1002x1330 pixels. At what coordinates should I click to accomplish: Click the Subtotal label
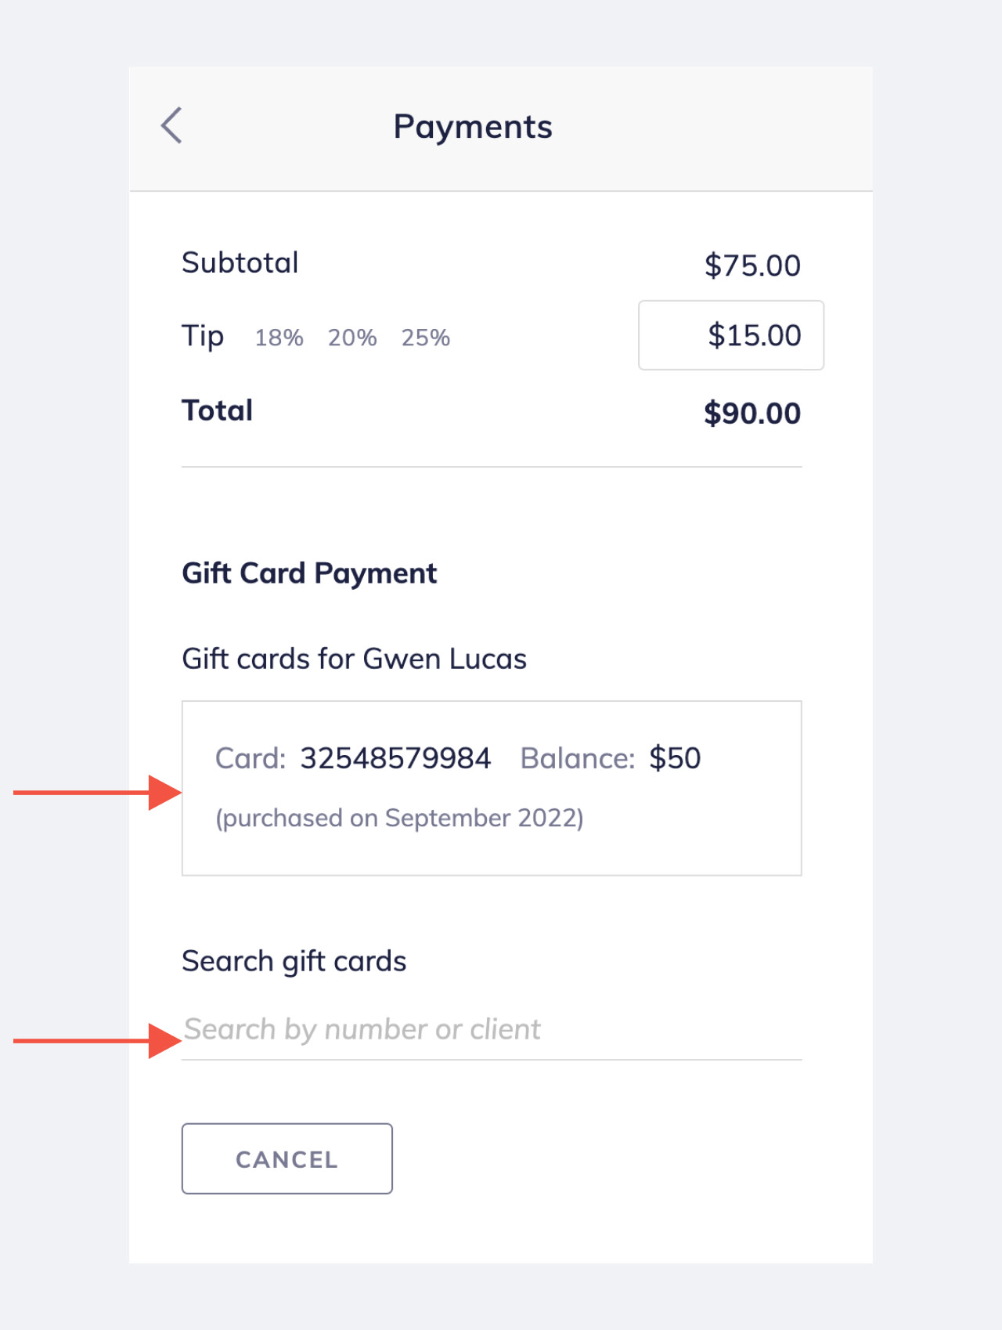pos(240,263)
